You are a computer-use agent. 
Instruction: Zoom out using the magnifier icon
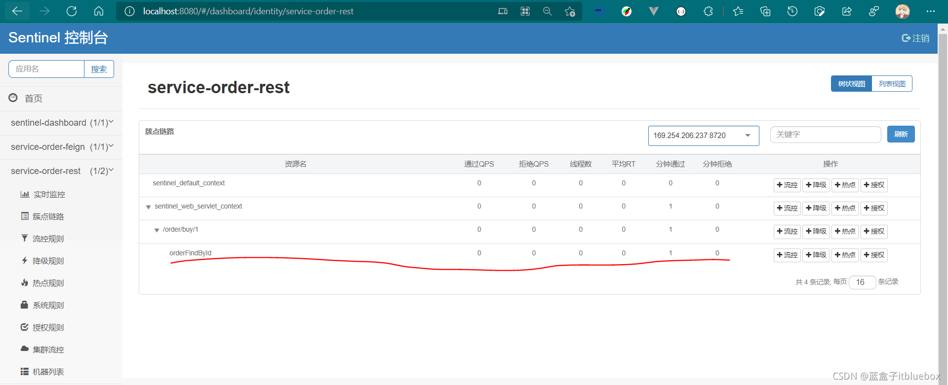[547, 11]
